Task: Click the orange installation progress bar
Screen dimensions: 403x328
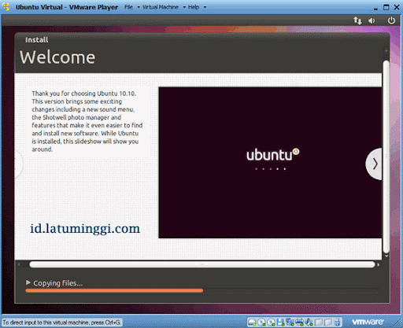Action: point(114,290)
